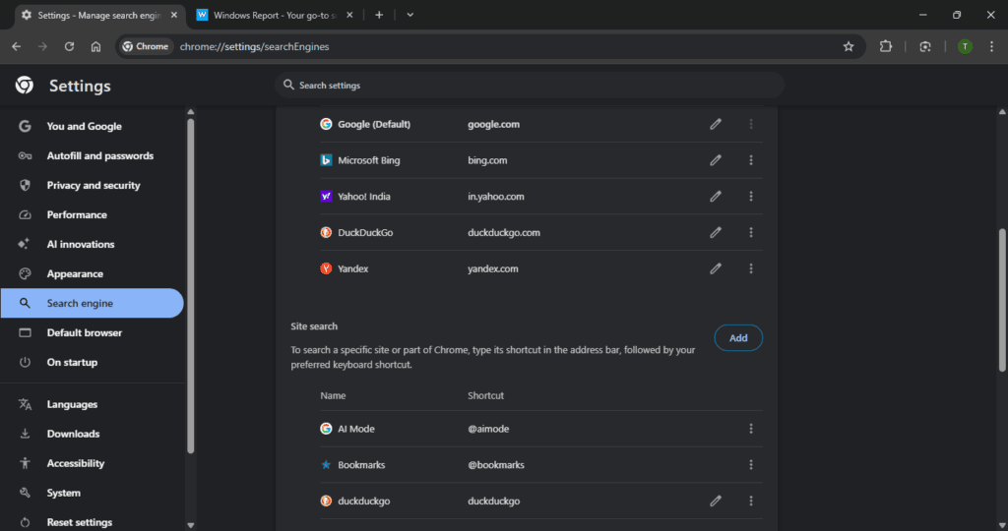Go forward to next page
The width and height of the screenshot is (1008, 531).
[42, 46]
